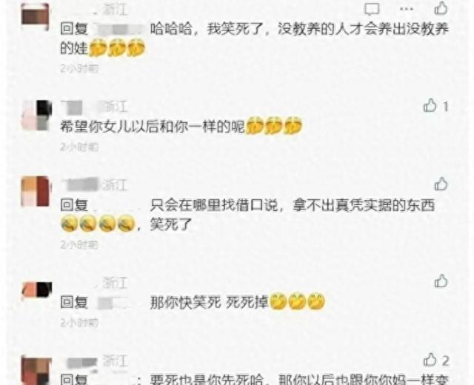The height and width of the screenshot is (385, 474).
Task: Open avatar next to 只会在哪里找借口 comment
Action: pyautogui.click(x=36, y=192)
